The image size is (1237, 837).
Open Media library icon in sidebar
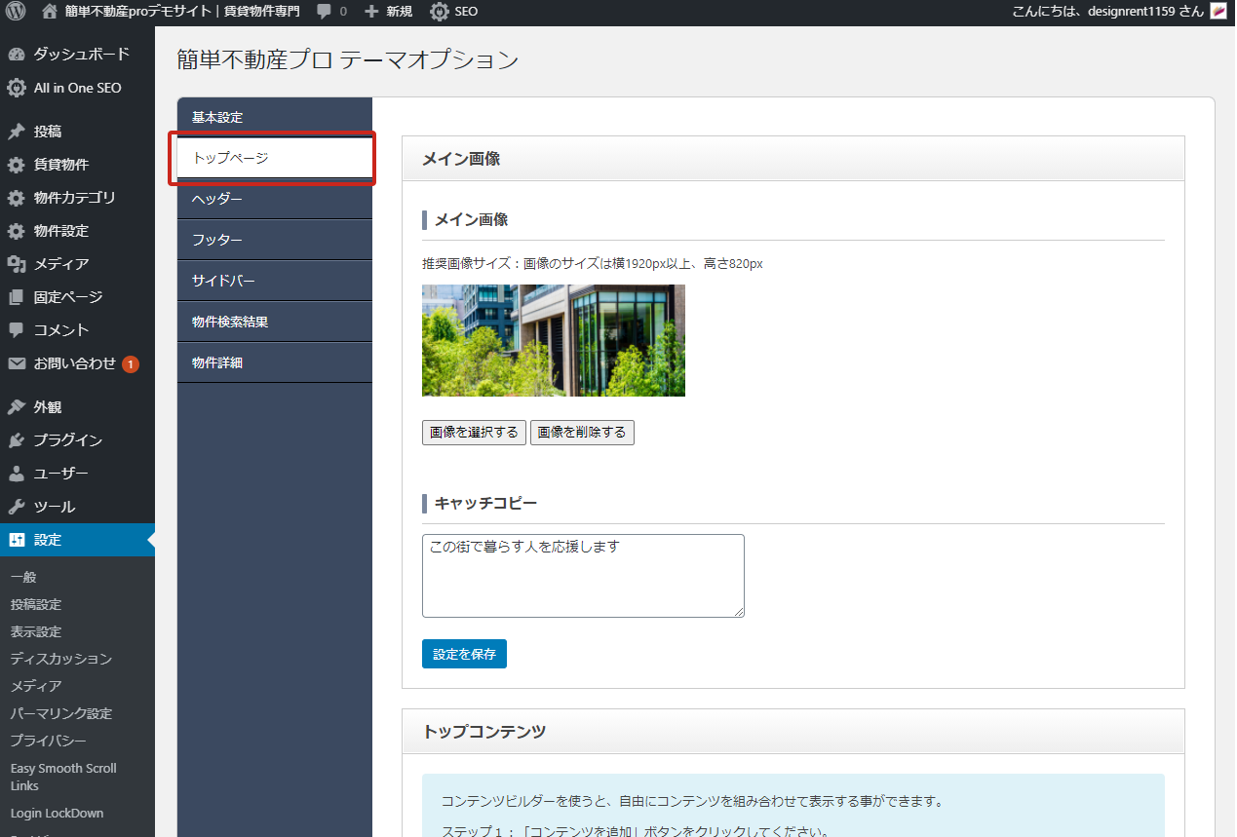click(x=17, y=264)
